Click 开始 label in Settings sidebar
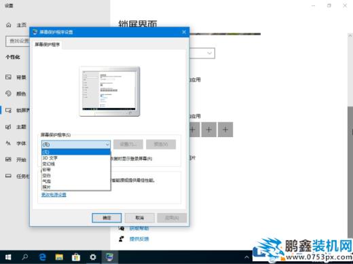The width and height of the screenshot is (353, 264). 21,159
